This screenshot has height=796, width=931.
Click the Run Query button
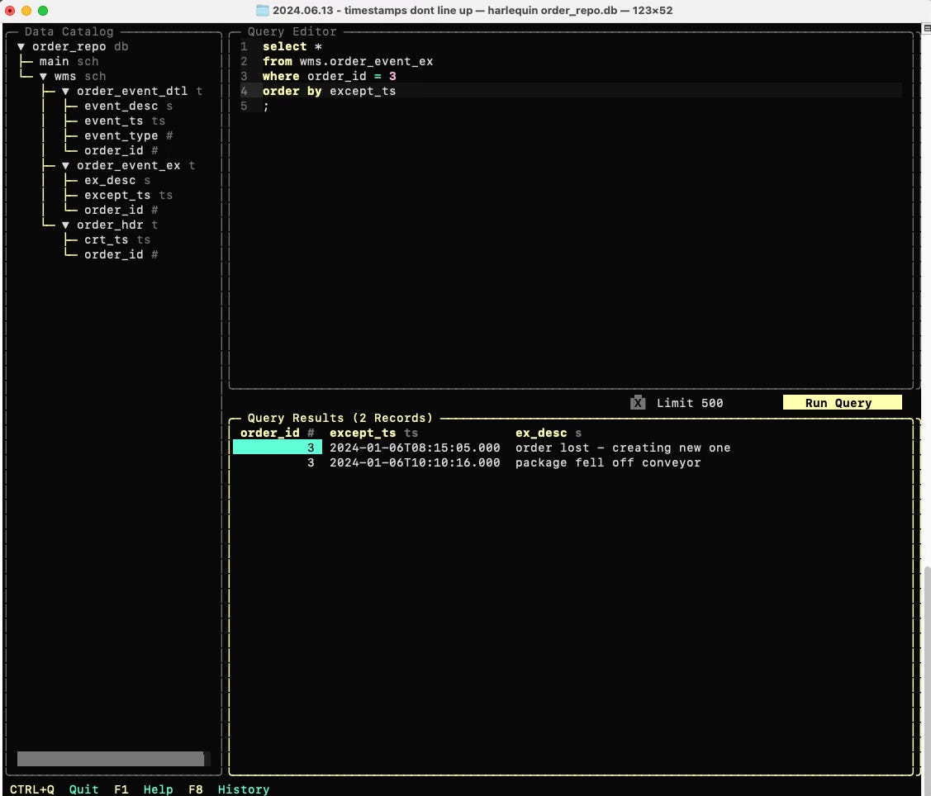click(842, 402)
